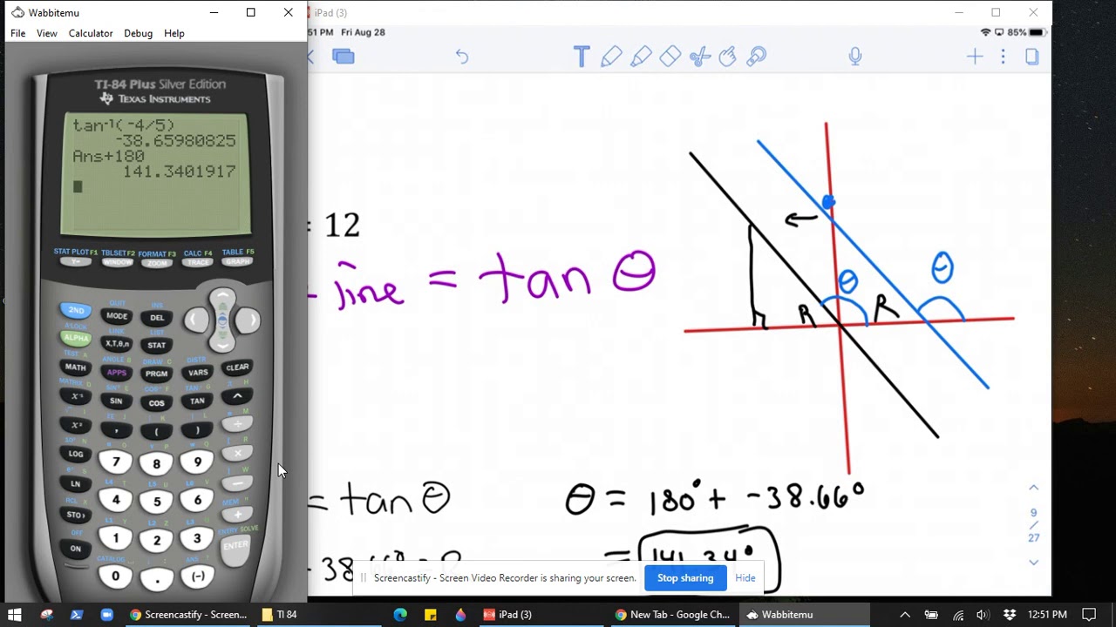This screenshot has height=627, width=1116.
Task: Click the CLEAR key
Action: 237,367
